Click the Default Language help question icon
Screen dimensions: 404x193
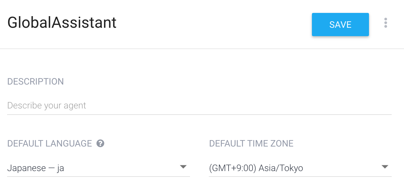(101, 143)
